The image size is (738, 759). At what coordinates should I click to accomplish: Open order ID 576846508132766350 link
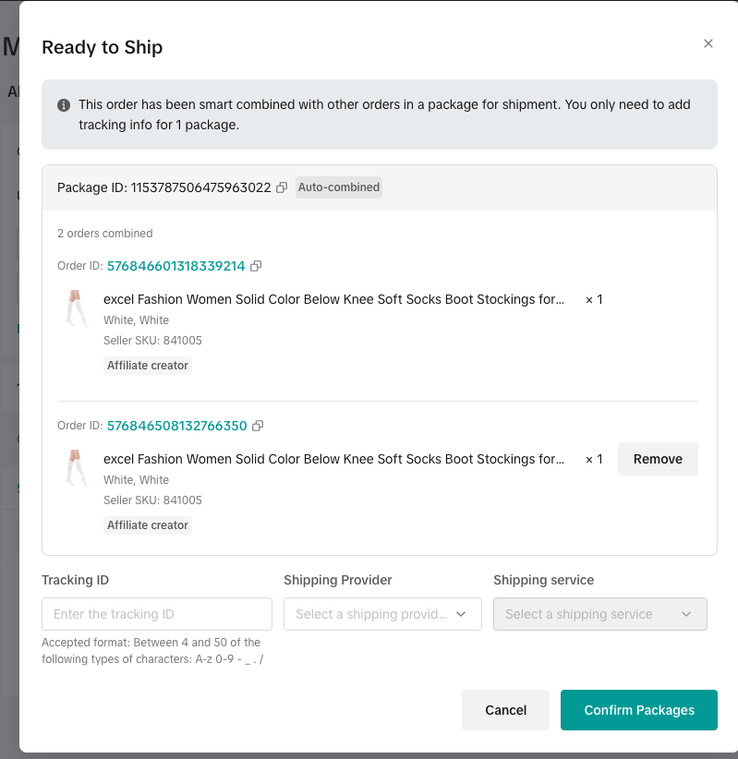[177, 426]
